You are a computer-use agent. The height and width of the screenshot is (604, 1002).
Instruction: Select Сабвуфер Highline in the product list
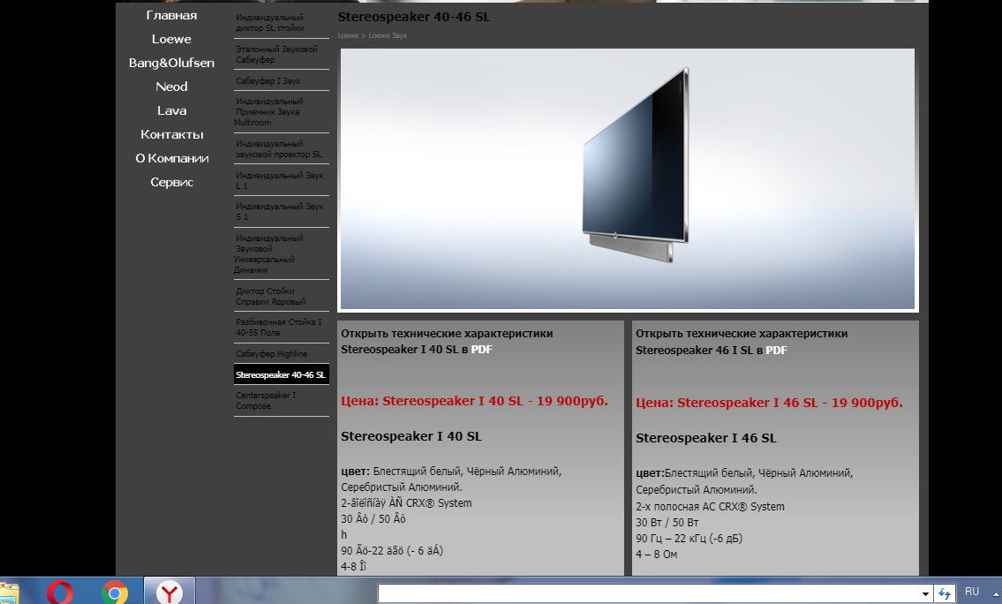coord(272,353)
